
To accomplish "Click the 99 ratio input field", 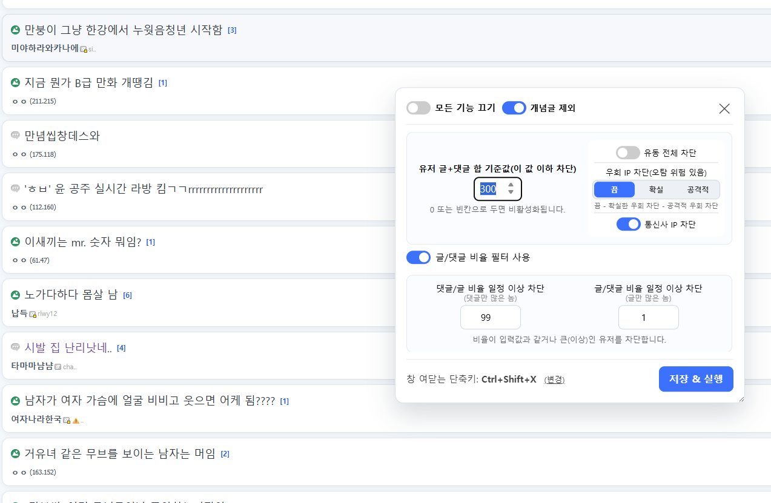I will tap(490, 317).
